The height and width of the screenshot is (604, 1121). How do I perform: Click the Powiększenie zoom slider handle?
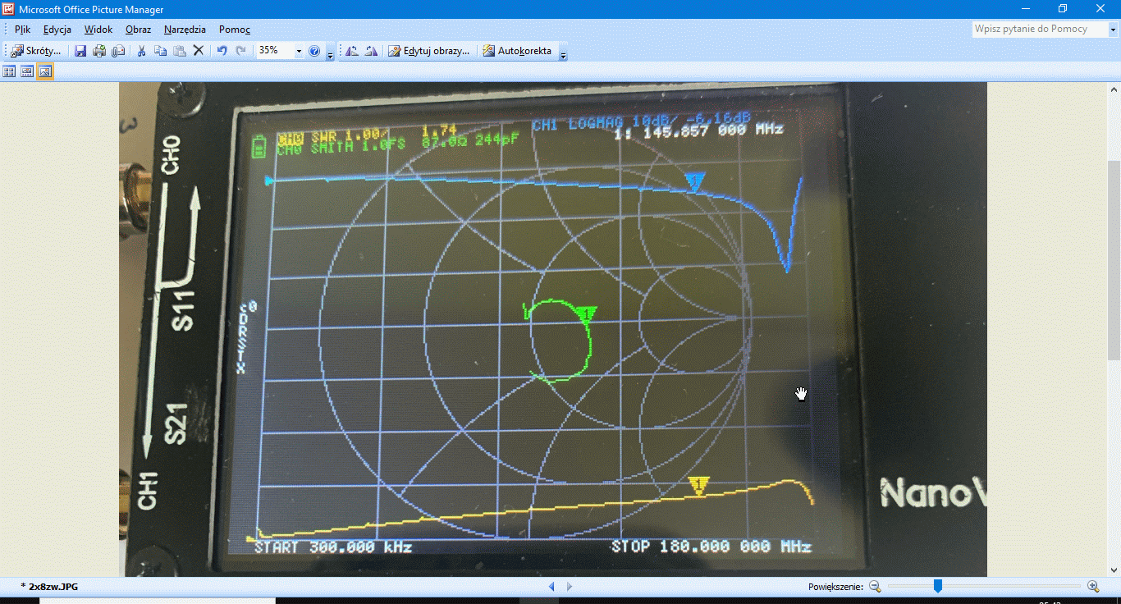click(937, 586)
